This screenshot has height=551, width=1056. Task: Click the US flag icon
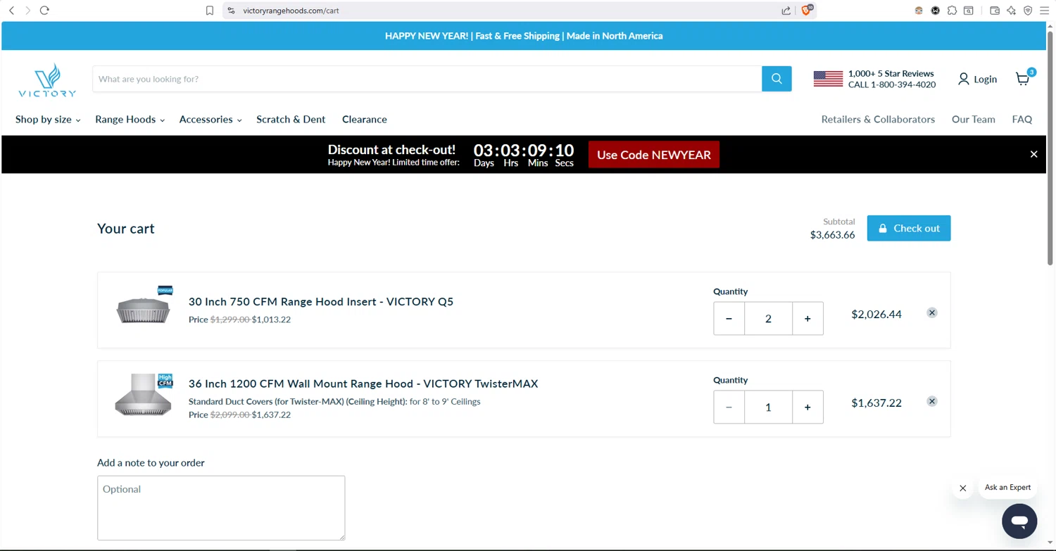(x=828, y=79)
